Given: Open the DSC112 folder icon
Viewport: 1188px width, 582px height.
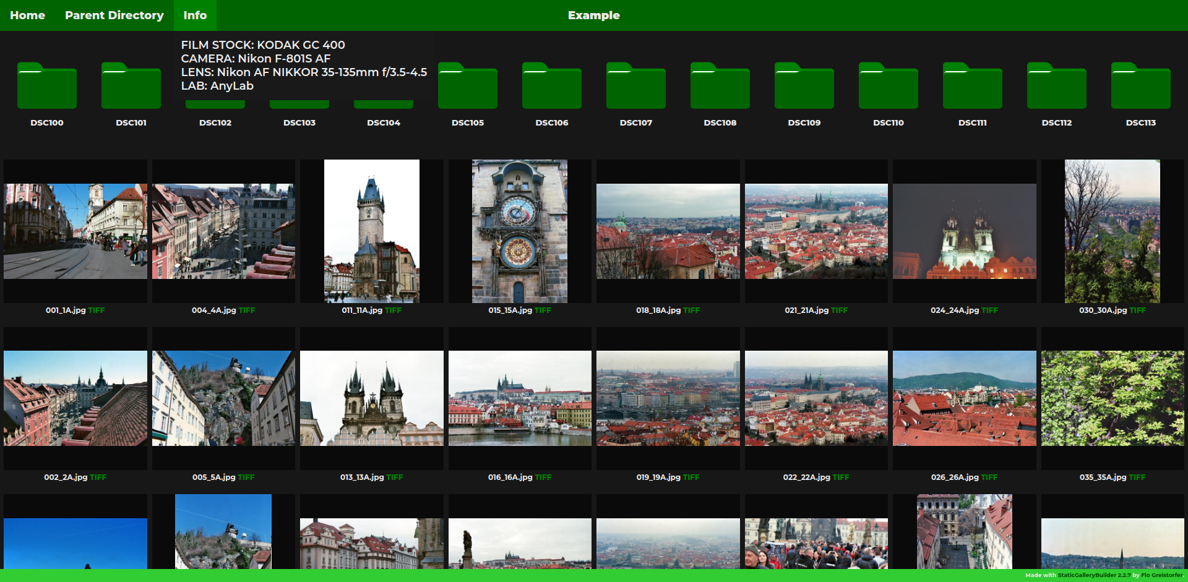Looking at the screenshot, I should (1057, 86).
